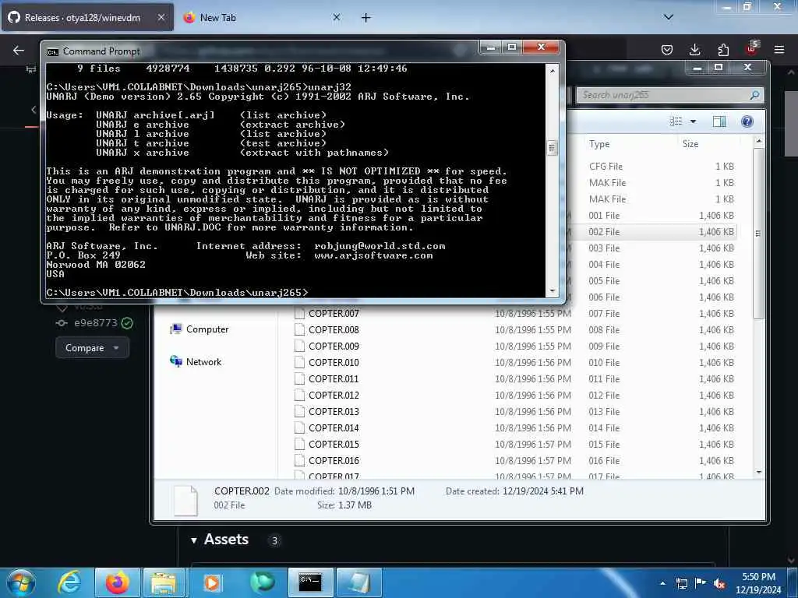Screen dimensions: 798x598
Task: Open Firefox downloads panel
Action: (694, 50)
